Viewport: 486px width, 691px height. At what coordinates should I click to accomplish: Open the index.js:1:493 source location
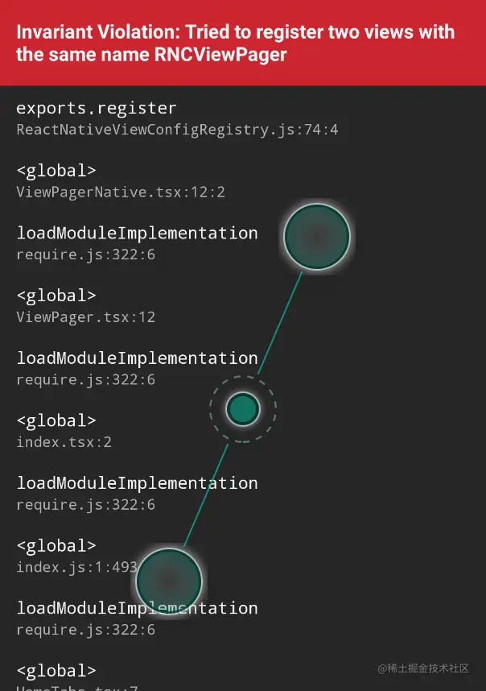76,567
